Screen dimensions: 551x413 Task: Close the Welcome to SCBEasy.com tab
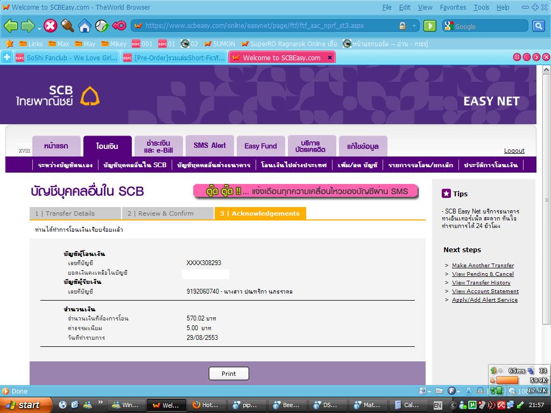pos(330,58)
